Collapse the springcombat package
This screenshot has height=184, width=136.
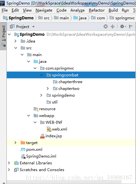[42, 75]
